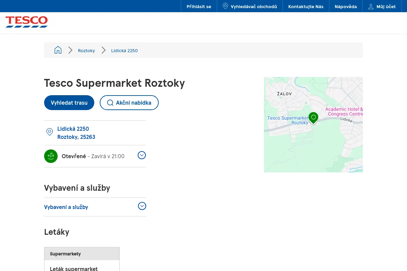Open Přihlásit se in top bar

click(x=199, y=6)
